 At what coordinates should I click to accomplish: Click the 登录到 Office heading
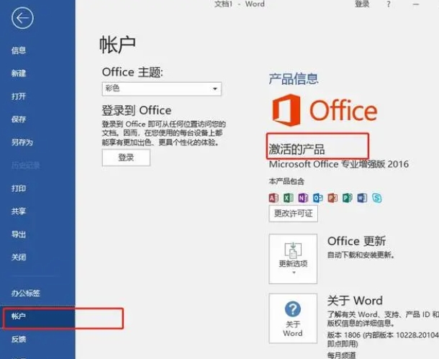137,111
